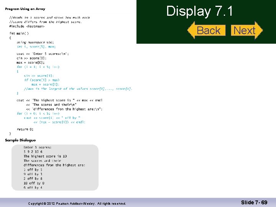276x207 pixels.
Task: Click the '5 9 2 10 6' input line
Action: tap(33, 152)
